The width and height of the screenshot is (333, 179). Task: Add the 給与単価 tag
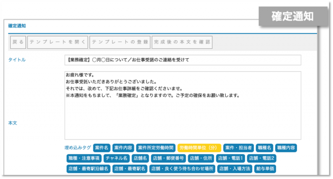[265, 169]
